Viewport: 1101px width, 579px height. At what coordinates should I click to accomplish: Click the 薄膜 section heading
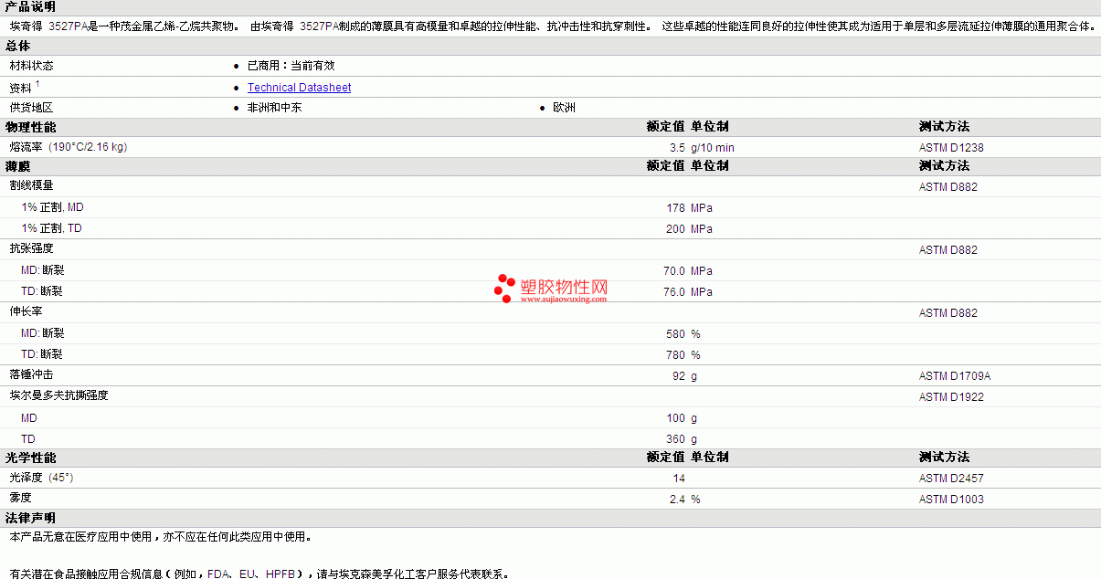click(18, 166)
